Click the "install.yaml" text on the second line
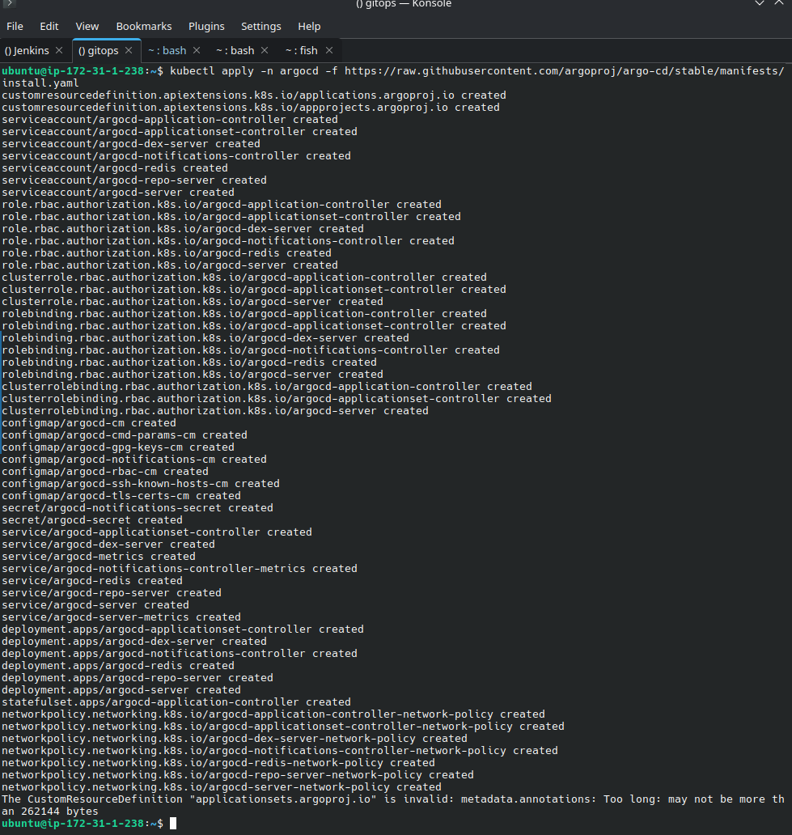 click(x=40, y=83)
